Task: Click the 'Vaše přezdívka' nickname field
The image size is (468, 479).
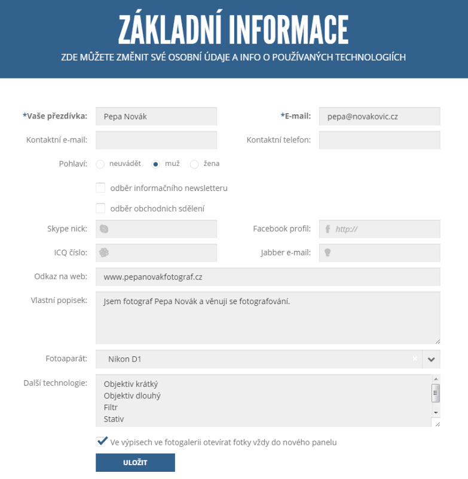Action: (156, 117)
